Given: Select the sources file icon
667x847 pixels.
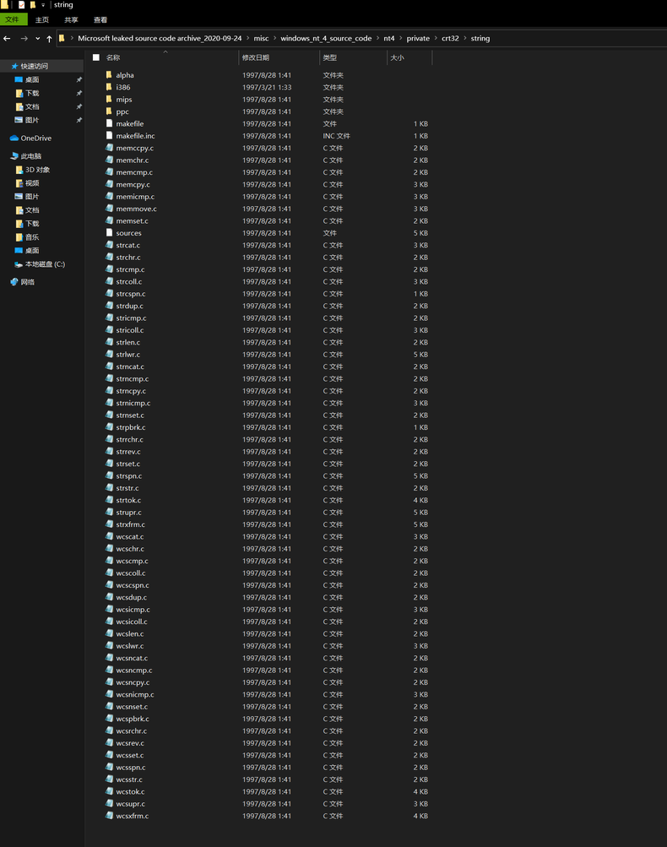Looking at the screenshot, I should coord(109,233).
